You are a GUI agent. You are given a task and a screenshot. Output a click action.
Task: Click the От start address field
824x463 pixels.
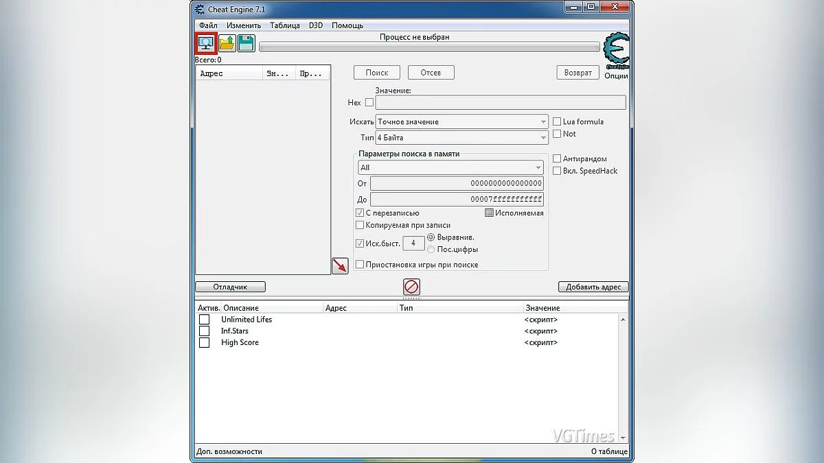[457, 183]
